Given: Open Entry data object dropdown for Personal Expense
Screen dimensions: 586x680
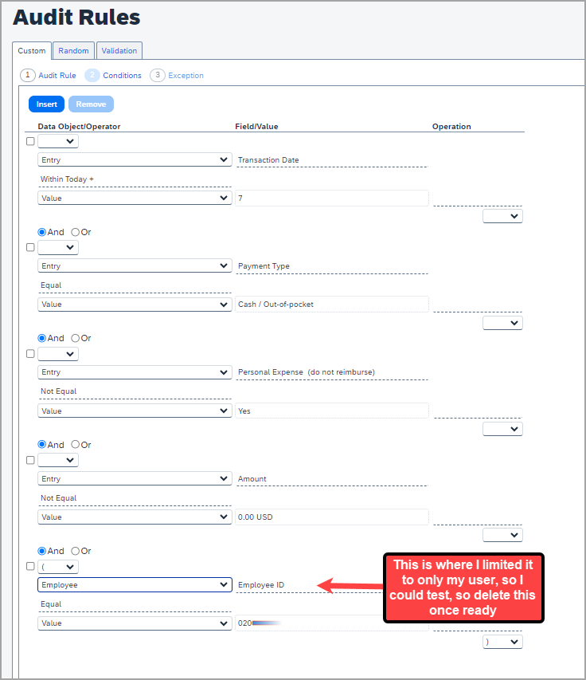Looking at the screenshot, I should click(x=135, y=372).
